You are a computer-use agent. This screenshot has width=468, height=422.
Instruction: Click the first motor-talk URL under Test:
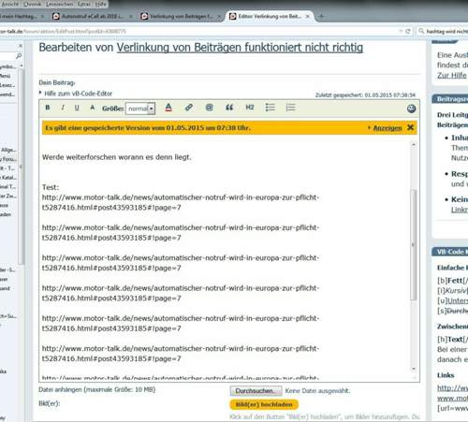coord(181,202)
